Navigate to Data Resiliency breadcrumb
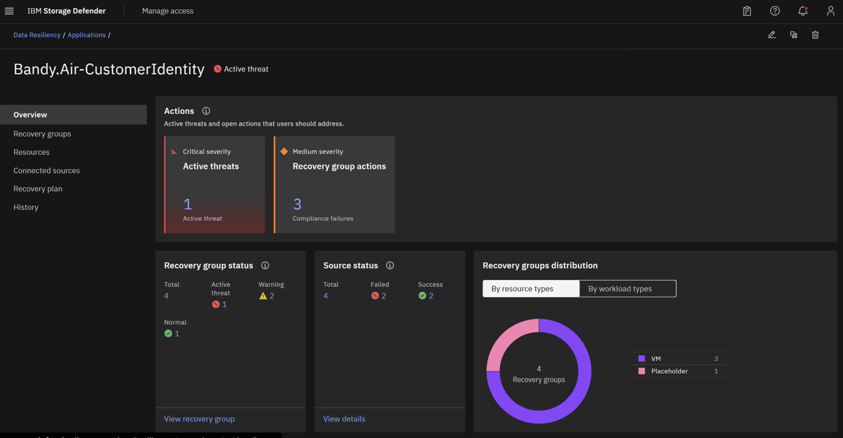This screenshot has height=438, width=843. [37, 35]
